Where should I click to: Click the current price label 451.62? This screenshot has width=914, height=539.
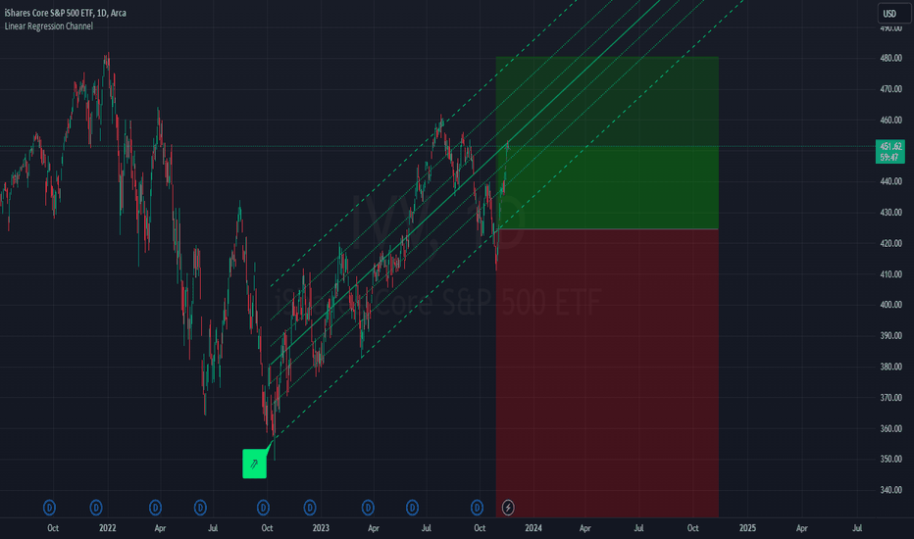pyautogui.click(x=890, y=146)
